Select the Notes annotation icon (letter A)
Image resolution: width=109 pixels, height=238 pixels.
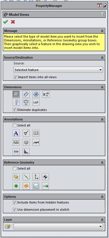(x=16, y=133)
